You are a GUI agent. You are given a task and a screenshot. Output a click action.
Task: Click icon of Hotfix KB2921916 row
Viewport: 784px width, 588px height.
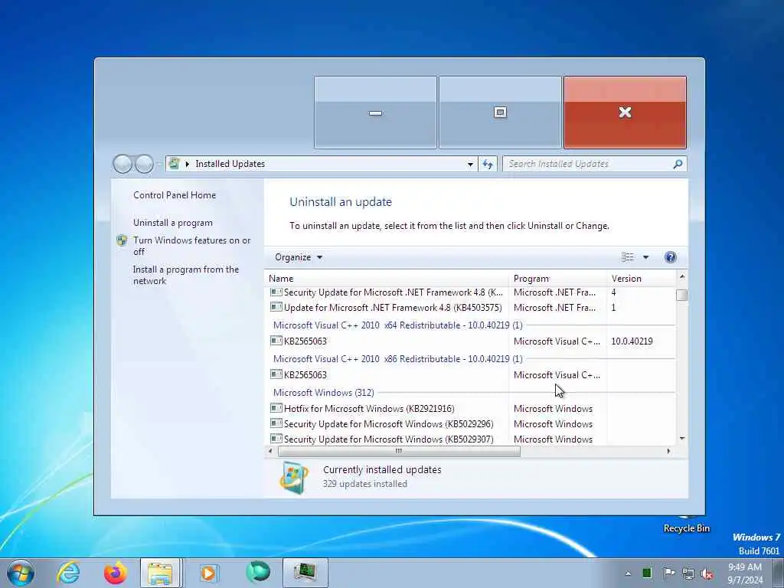276,408
